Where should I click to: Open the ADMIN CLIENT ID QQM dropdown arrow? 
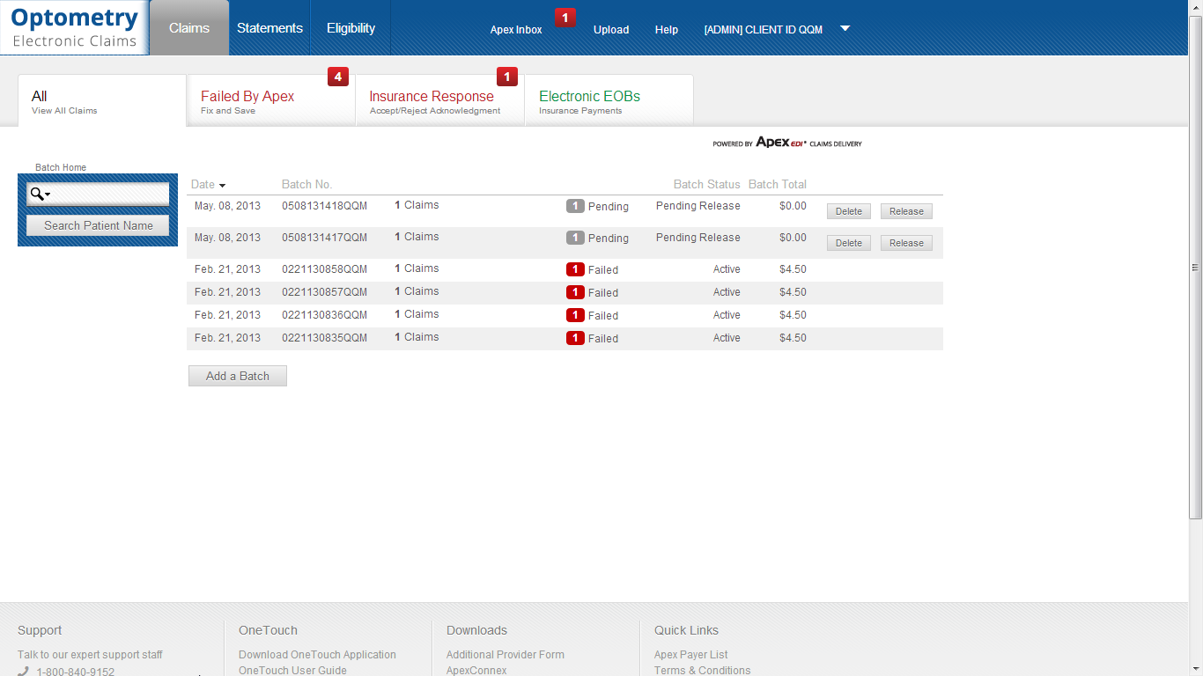[845, 28]
